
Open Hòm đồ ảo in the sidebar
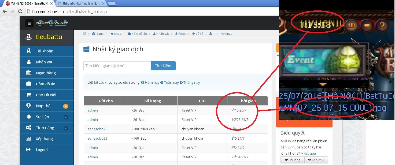(x=47, y=84)
